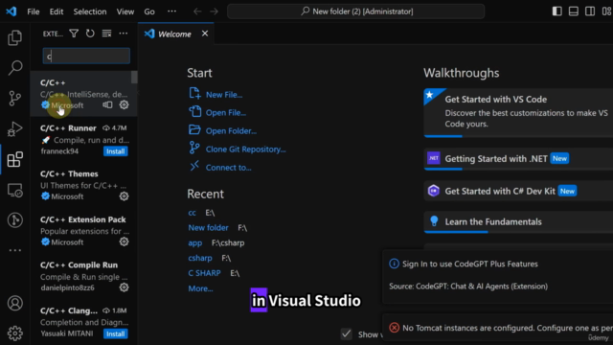Click the New File... link
Screen dimensions: 613x345
[223, 95]
